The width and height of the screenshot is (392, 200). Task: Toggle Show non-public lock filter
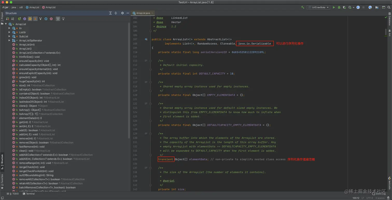click(35, 19)
